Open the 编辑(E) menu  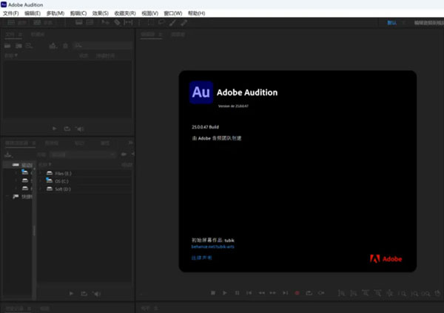tap(33, 13)
